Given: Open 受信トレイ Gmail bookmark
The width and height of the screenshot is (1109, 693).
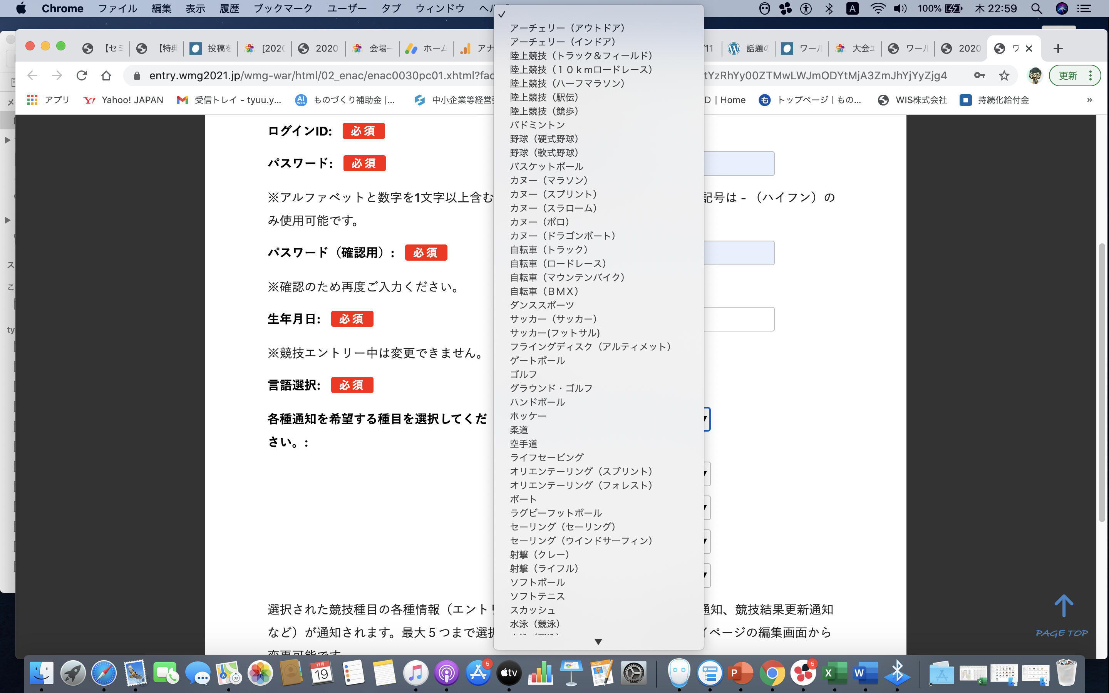Looking at the screenshot, I should (x=229, y=100).
